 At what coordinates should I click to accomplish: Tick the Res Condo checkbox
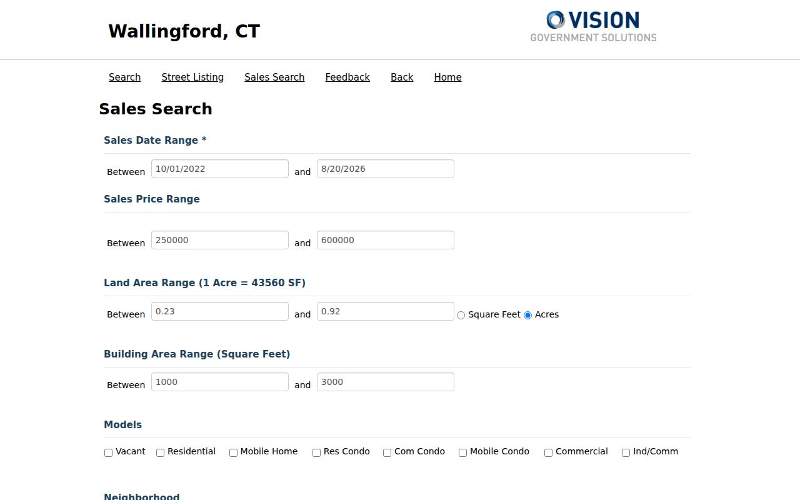point(317,452)
